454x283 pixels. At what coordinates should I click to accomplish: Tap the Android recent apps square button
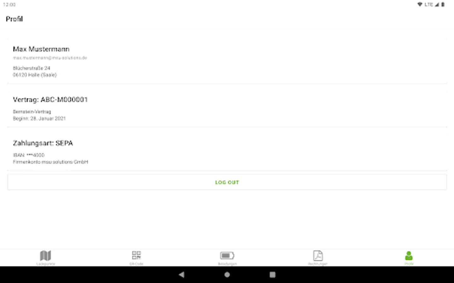pos(272,275)
